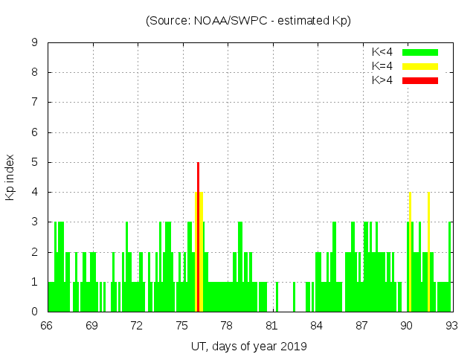The image size is (476, 357).
Task: Select the "K<4" legend text label
Action: tap(382, 52)
